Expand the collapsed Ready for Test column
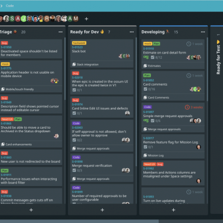Image resolution: width=223 pixels, height=223 pixels. 218,57
